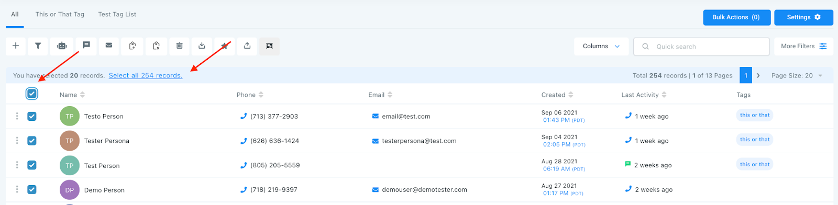
Task: Click the plus icon to add a contact
Action: click(16, 46)
